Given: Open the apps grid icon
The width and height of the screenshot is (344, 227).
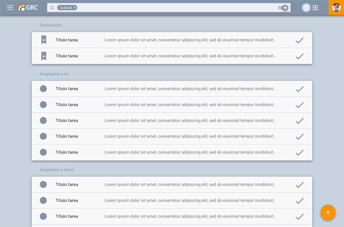Looking at the screenshot, I should [x=315, y=8].
